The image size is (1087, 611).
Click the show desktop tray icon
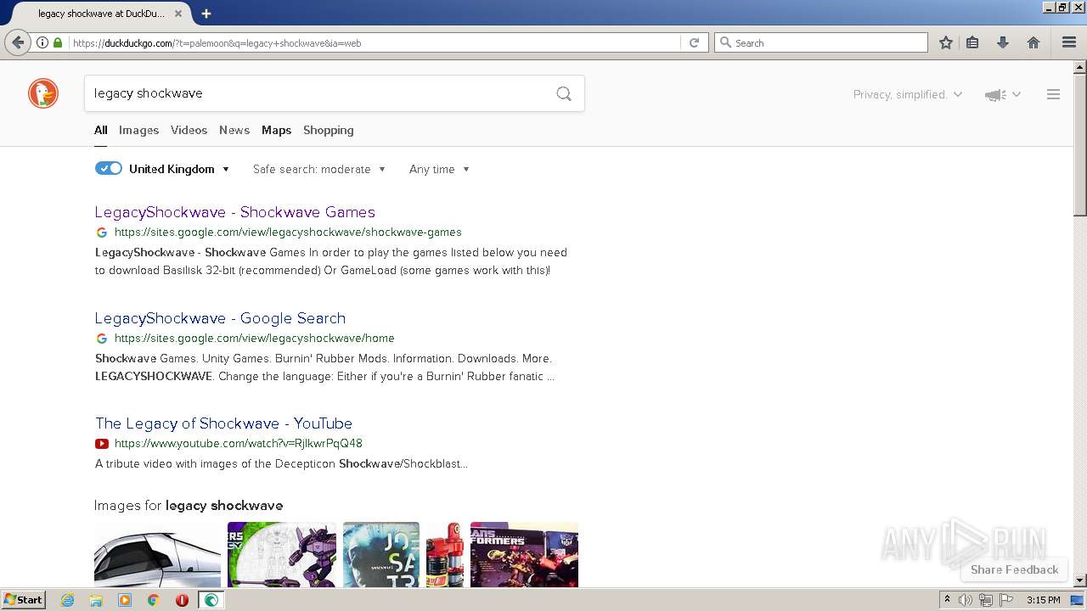pyautogui.click(x=1077, y=600)
